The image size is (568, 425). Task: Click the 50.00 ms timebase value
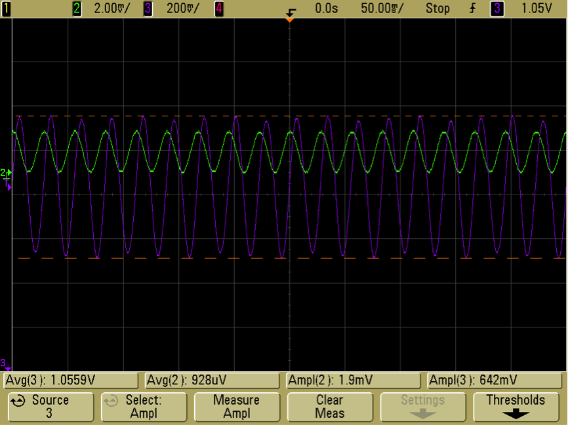(382, 9)
